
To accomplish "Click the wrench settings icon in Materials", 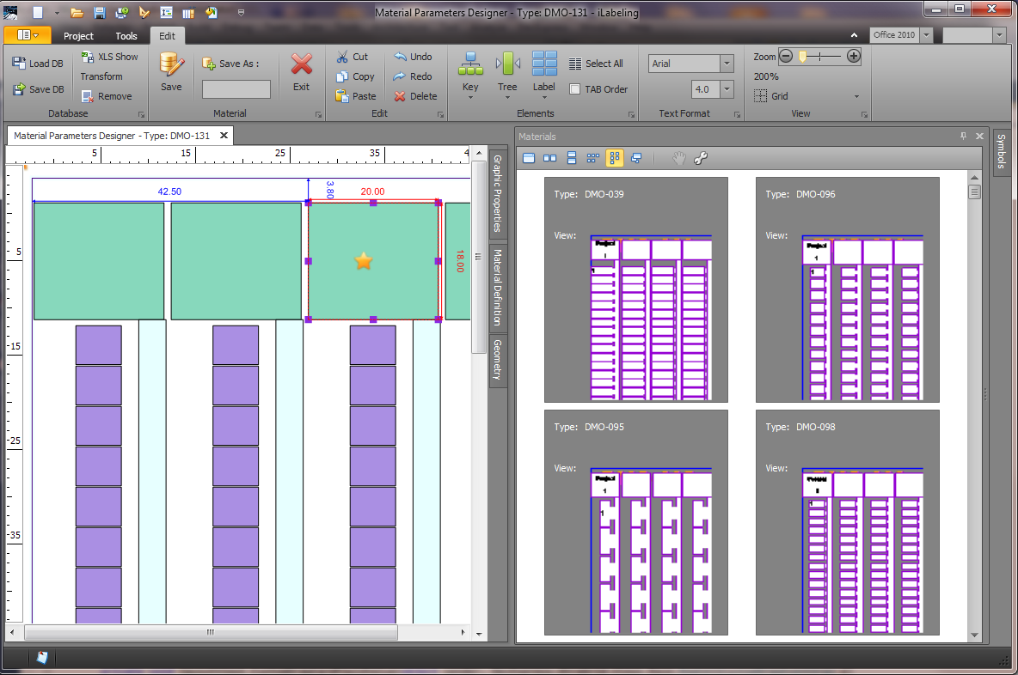I will click(x=701, y=158).
